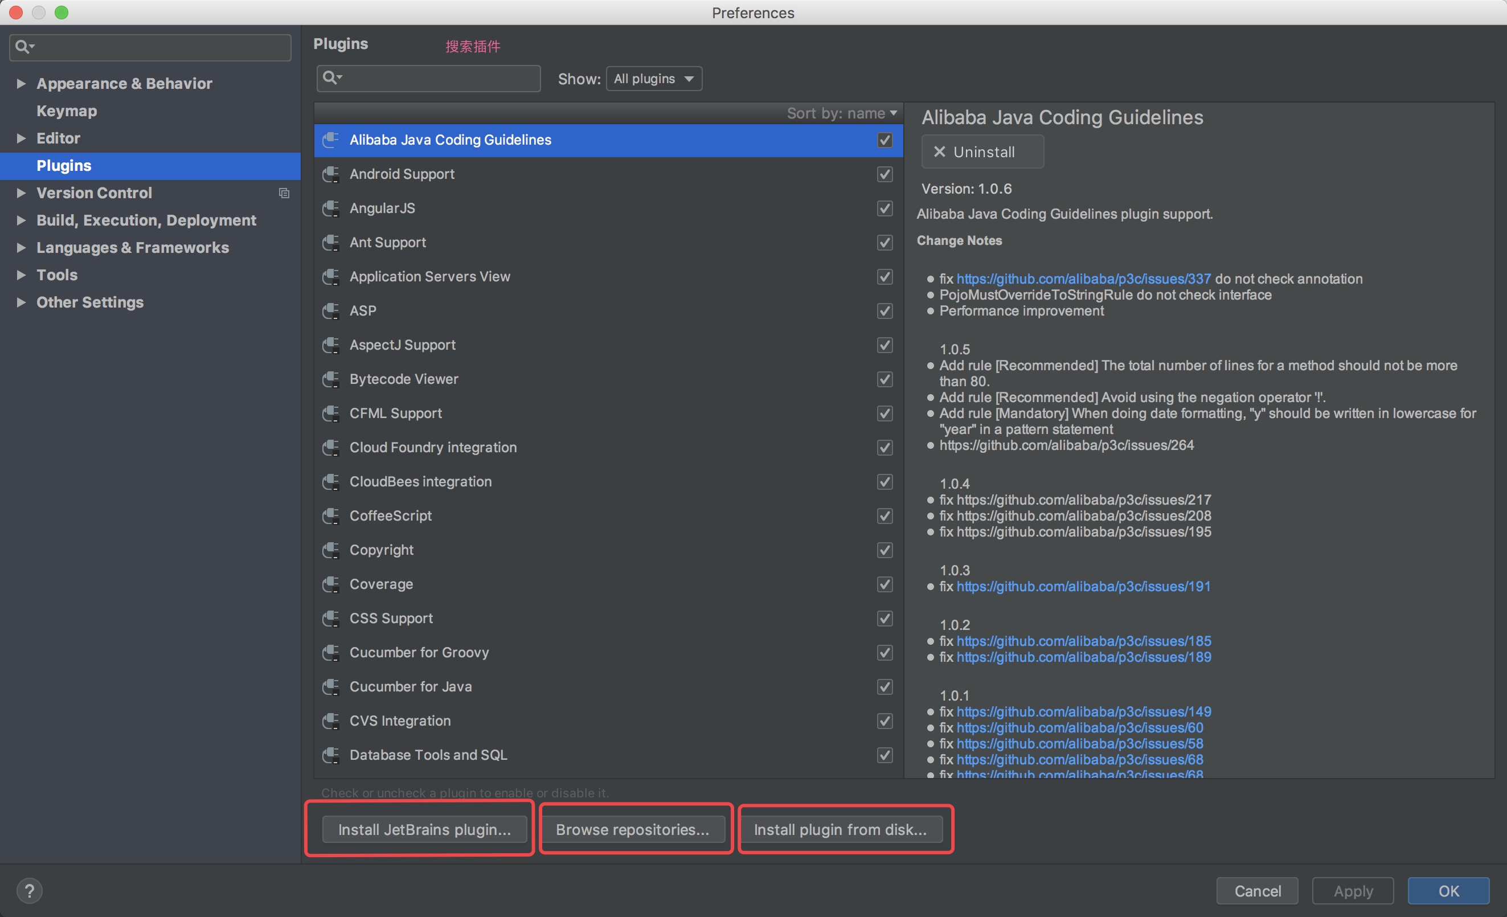1507x917 pixels.
Task: Click the plugin icon beside CoffeeScript
Action: point(331,516)
